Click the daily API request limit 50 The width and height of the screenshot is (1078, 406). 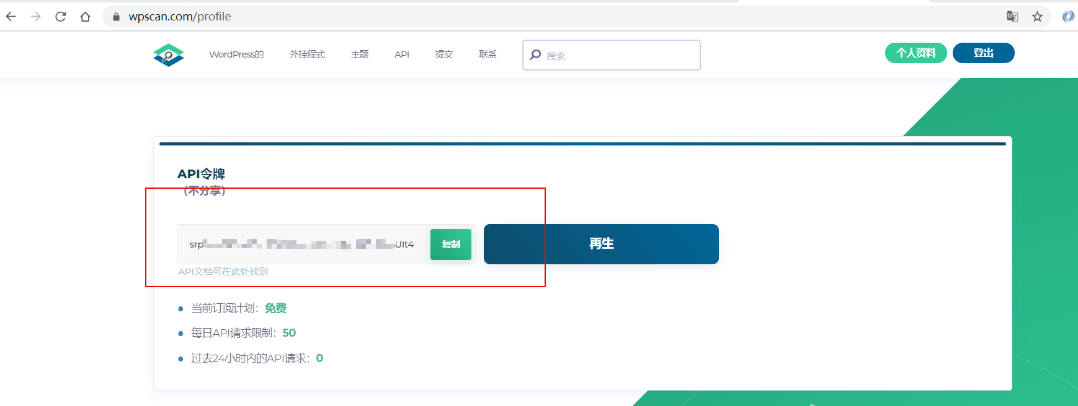point(289,333)
